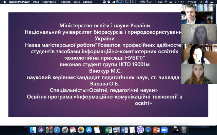This screenshot has height=135, width=217.
Task: Open App Store in the Dock
Action: pyautogui.click(x=89, y=130)
